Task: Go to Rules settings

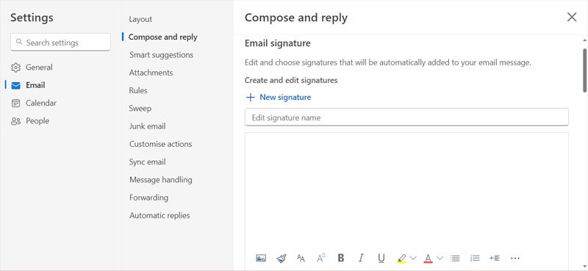Action: pos(138,90)
